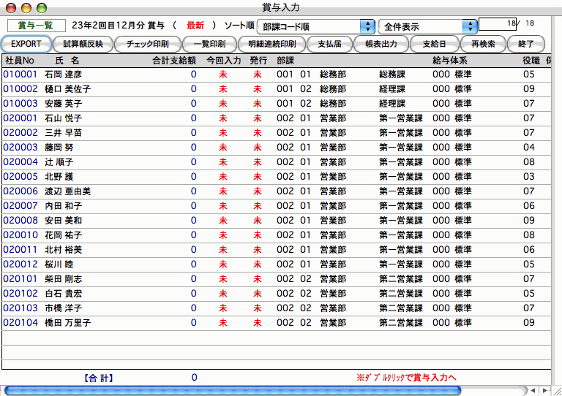Select the row for 渡辺 亜由美

72,191
